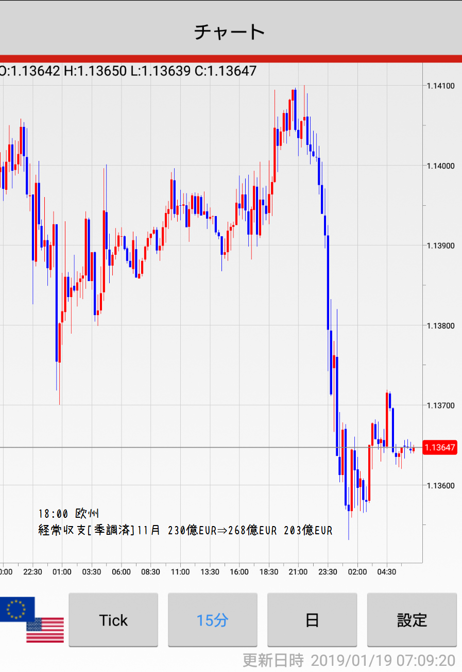The width and height of the screenshot is (462, 672).
Task: Select the 01:00 time axis marker
Action: [x=62, y=572]
